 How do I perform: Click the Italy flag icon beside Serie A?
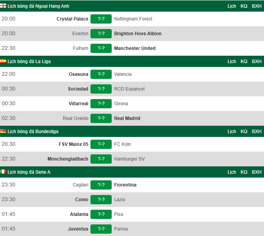3,172
